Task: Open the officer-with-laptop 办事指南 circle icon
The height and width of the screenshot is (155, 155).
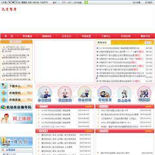Action: [45, 94]
